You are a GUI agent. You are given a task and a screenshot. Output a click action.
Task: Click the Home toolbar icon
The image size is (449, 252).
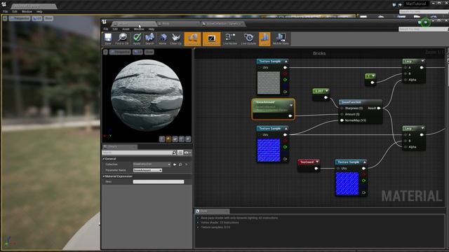163,39
